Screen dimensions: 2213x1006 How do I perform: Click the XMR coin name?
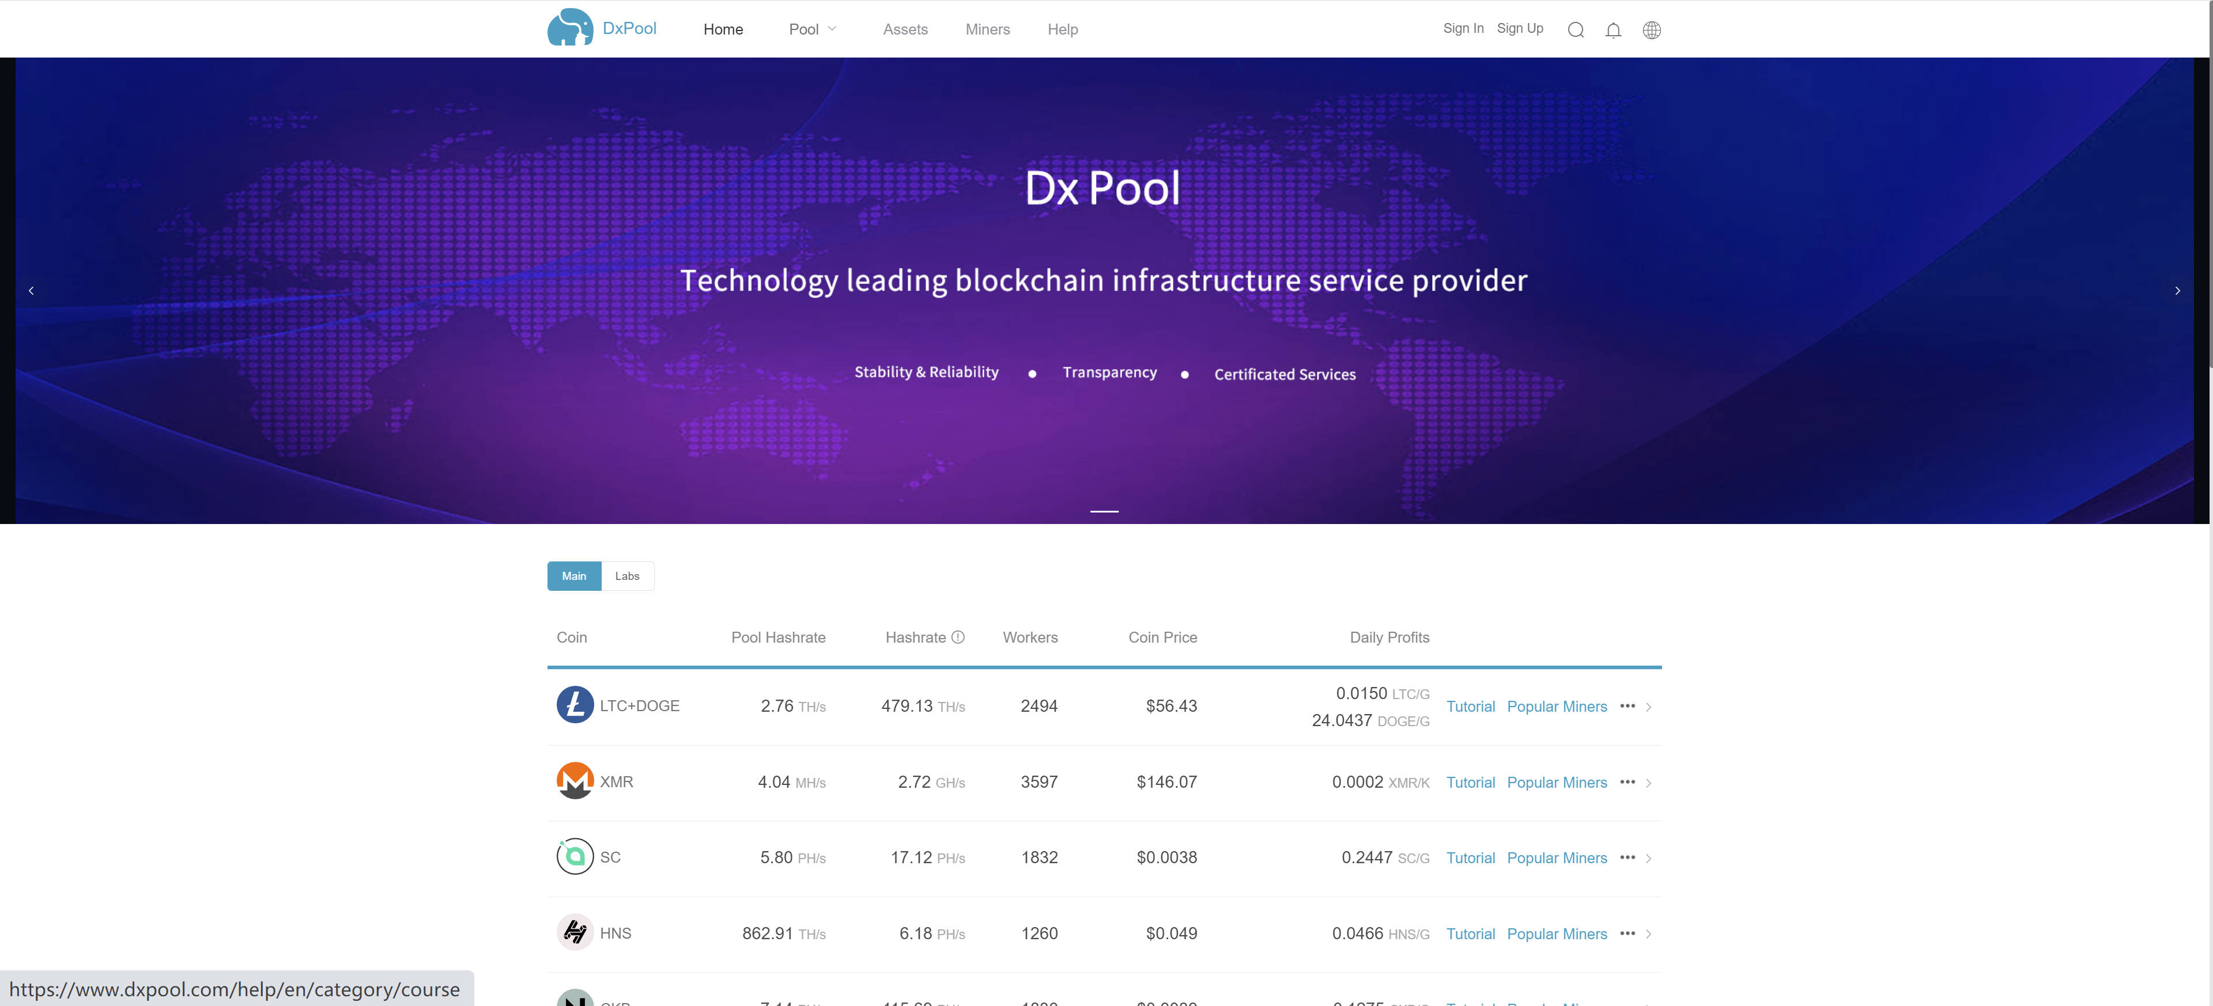pyautogui.click(x=616, y=781)
